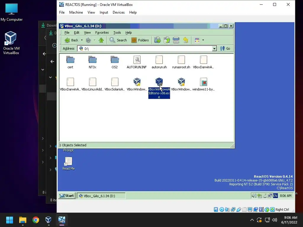Click the Views toolbar icon
Image resolution: width=303 pixels, height=227 pixels.
pos(197,40)
